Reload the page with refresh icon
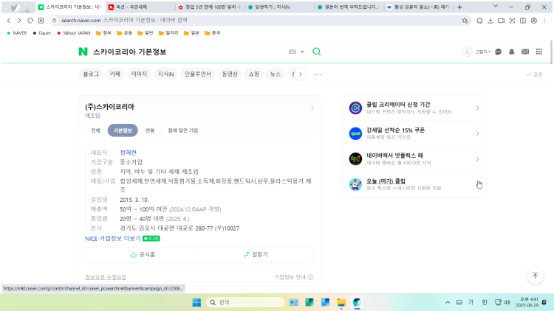554x311 pixels. click(x=30, y=21)
